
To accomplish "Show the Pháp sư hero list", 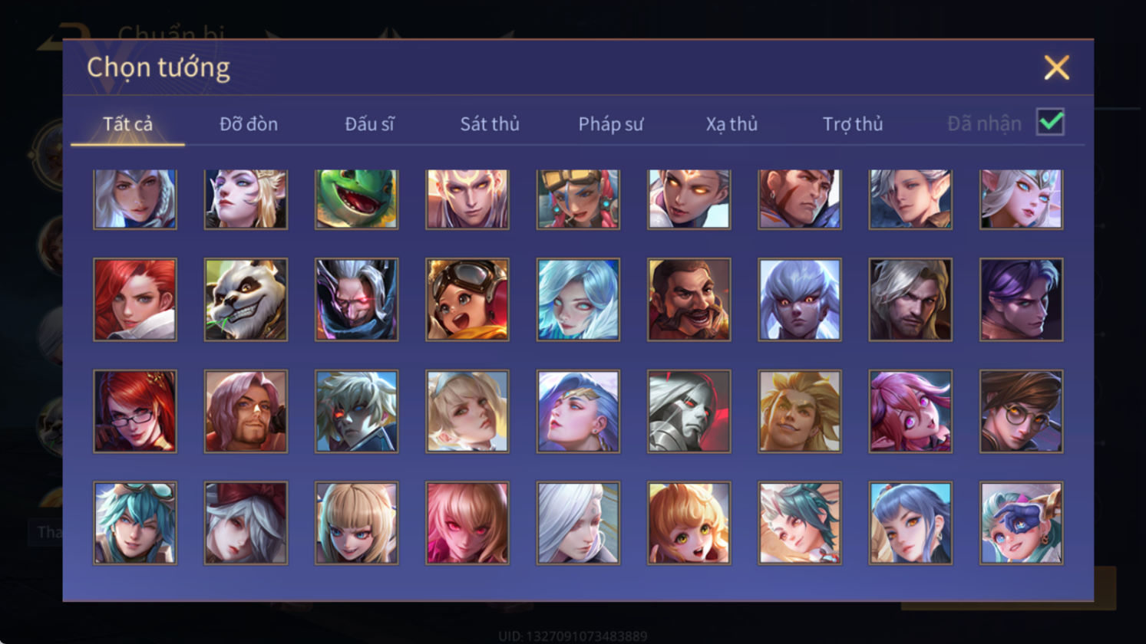I will (611, 123).
